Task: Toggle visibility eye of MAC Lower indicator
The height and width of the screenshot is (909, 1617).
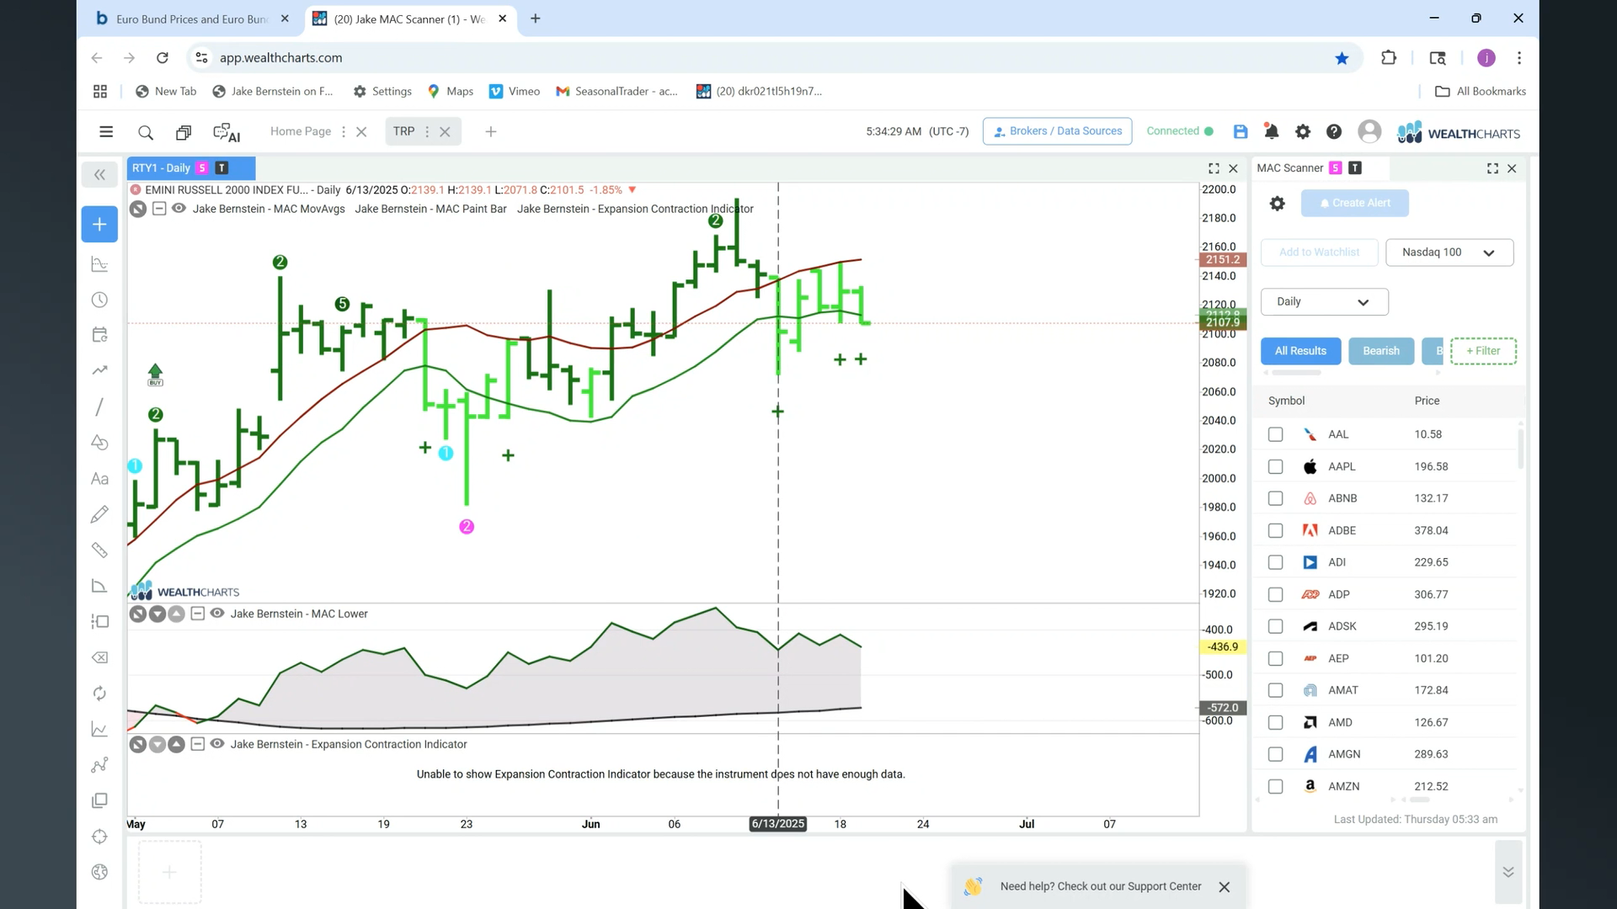Action: click(x=216, y=614)
